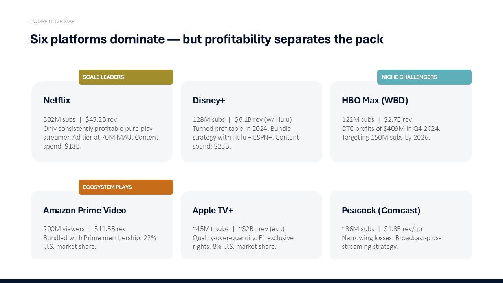Select '128M subs | $6.1B rev (w/ Hulu)' line
503x283 pixels.
pyautogui.click(x=242, y=119)
